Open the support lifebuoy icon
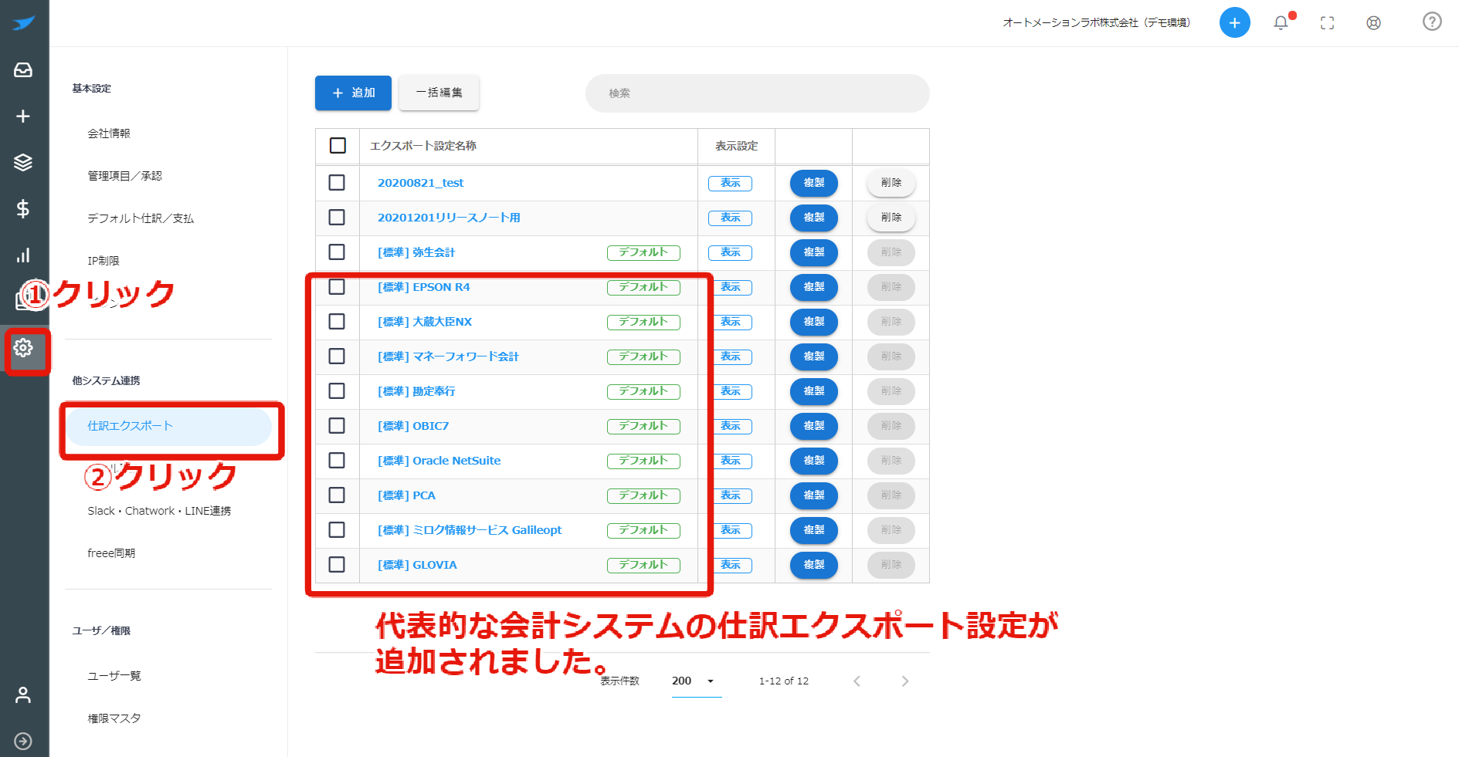1459x757 pixels. 1373,23
